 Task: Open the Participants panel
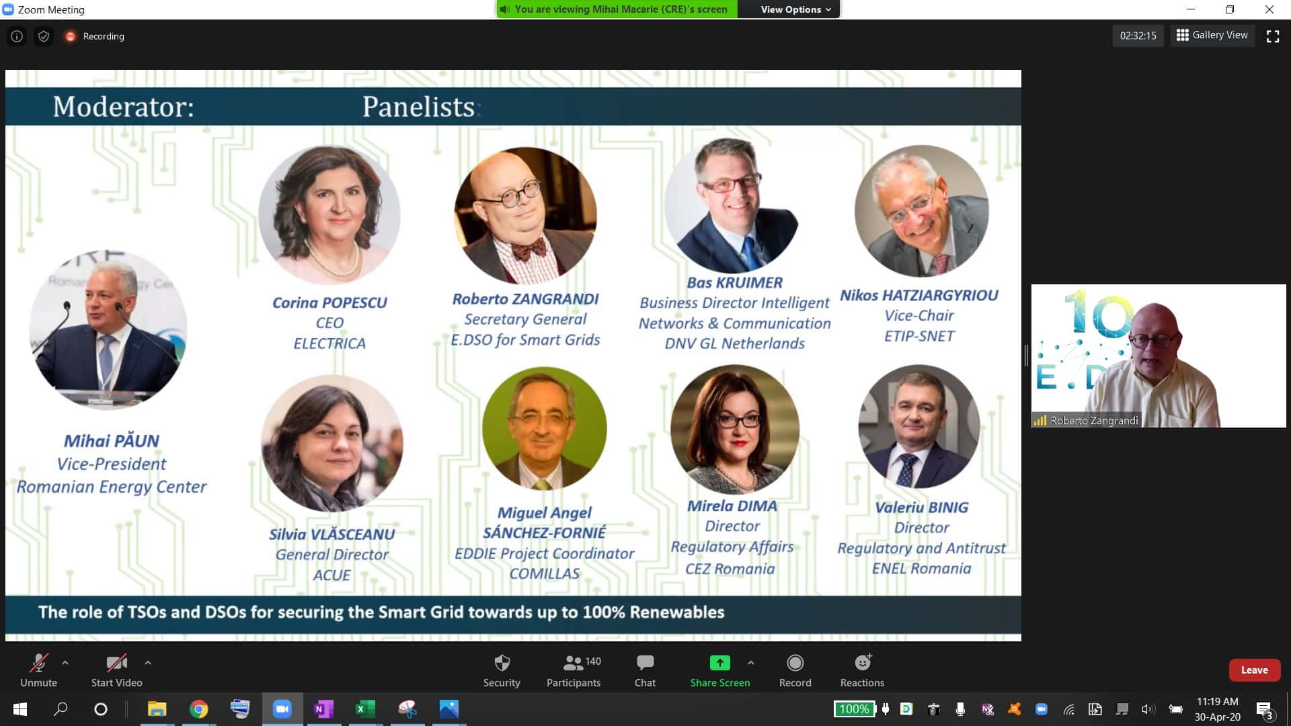tap(574, 670)
